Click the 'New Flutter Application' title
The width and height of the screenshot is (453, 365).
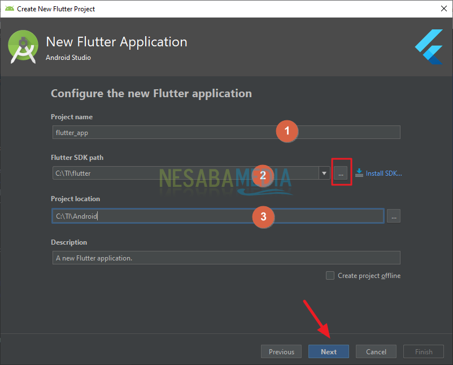click(x=117, y=42)
